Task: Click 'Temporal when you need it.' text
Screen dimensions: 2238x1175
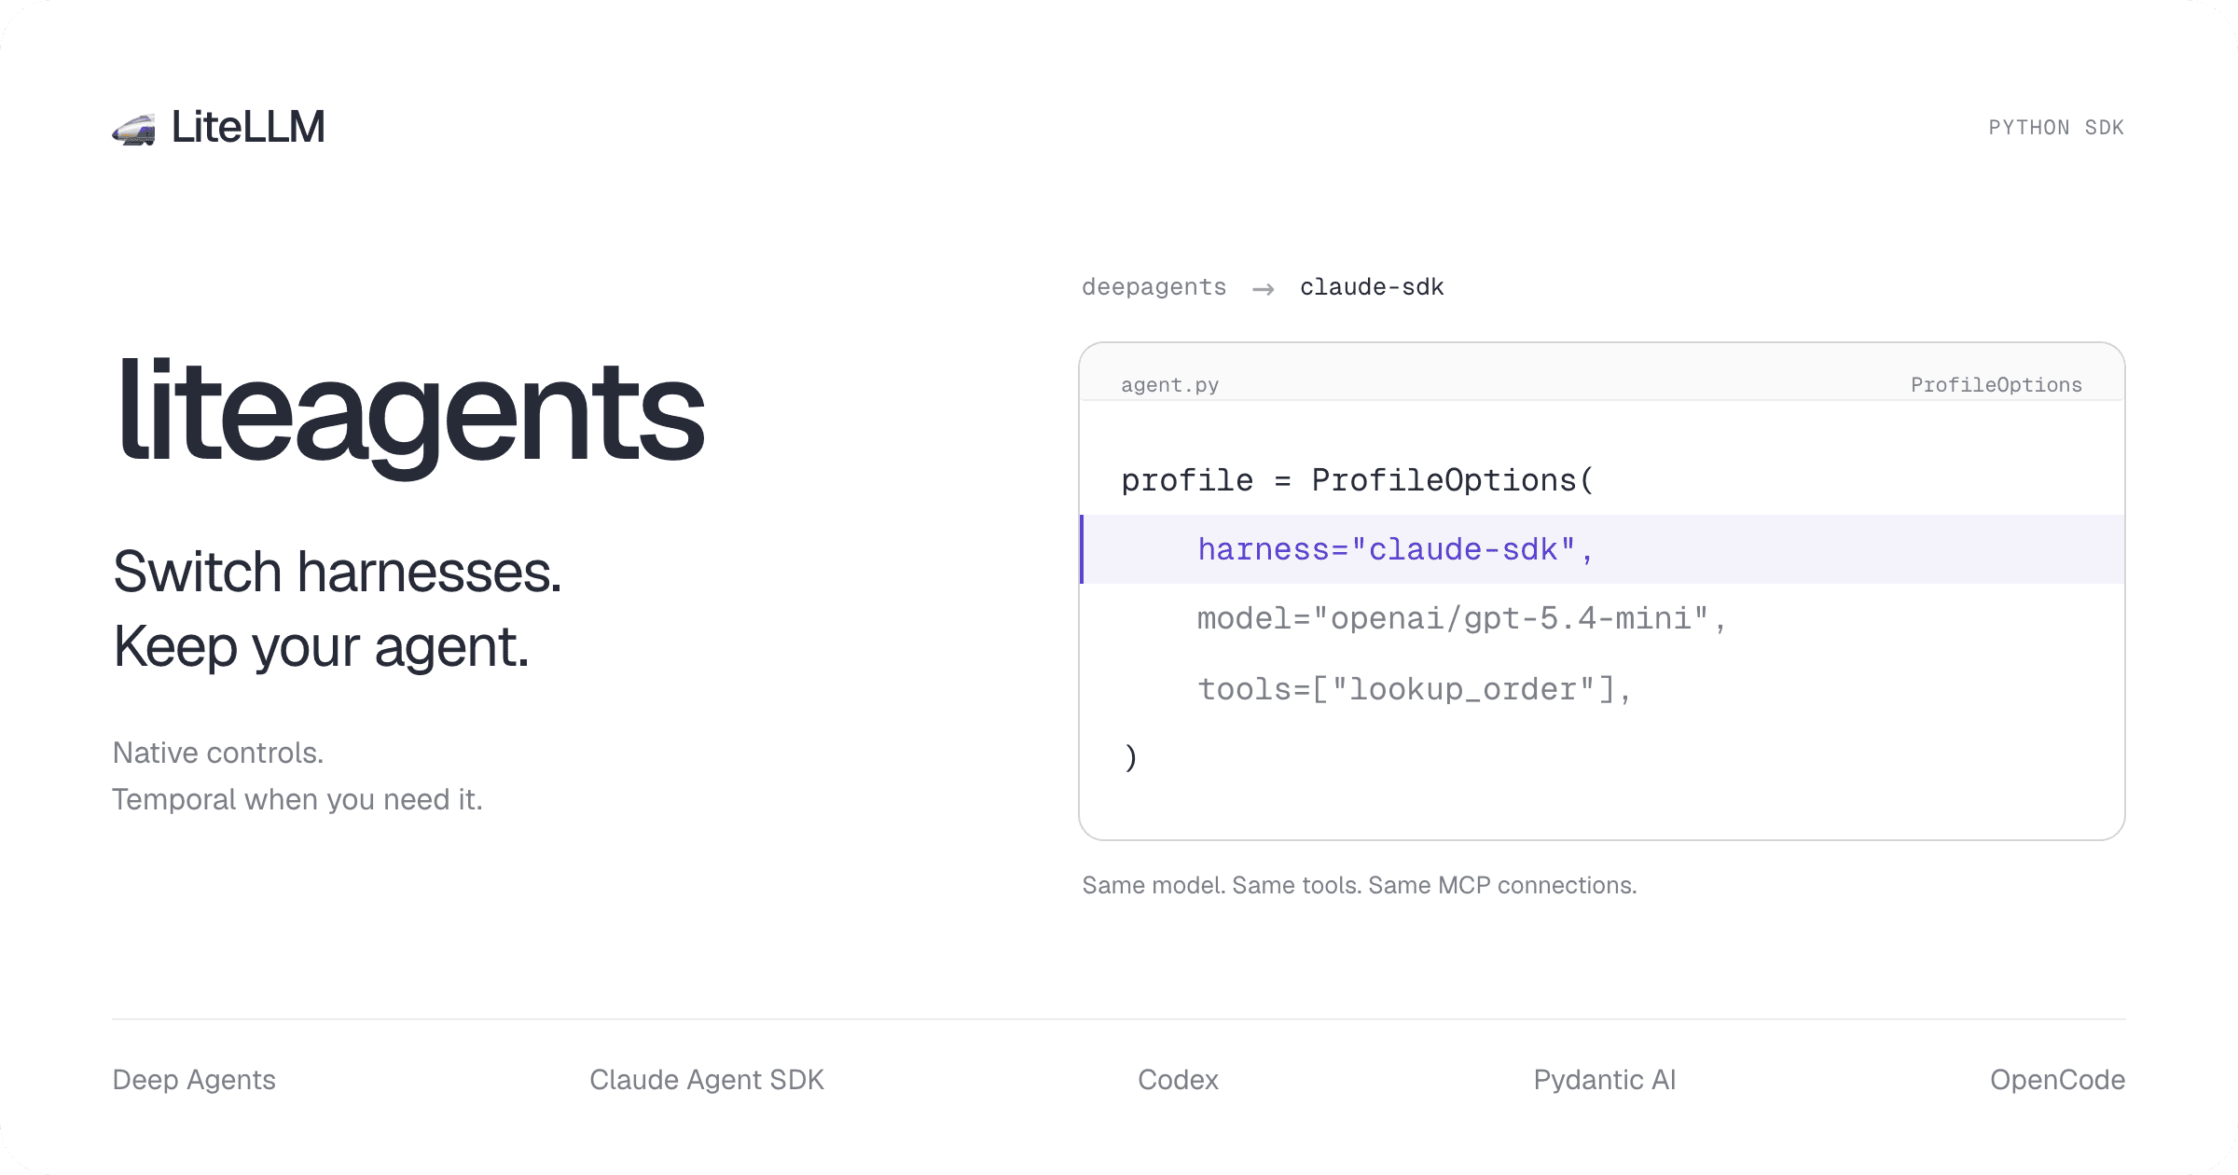Action: [297, 799]
